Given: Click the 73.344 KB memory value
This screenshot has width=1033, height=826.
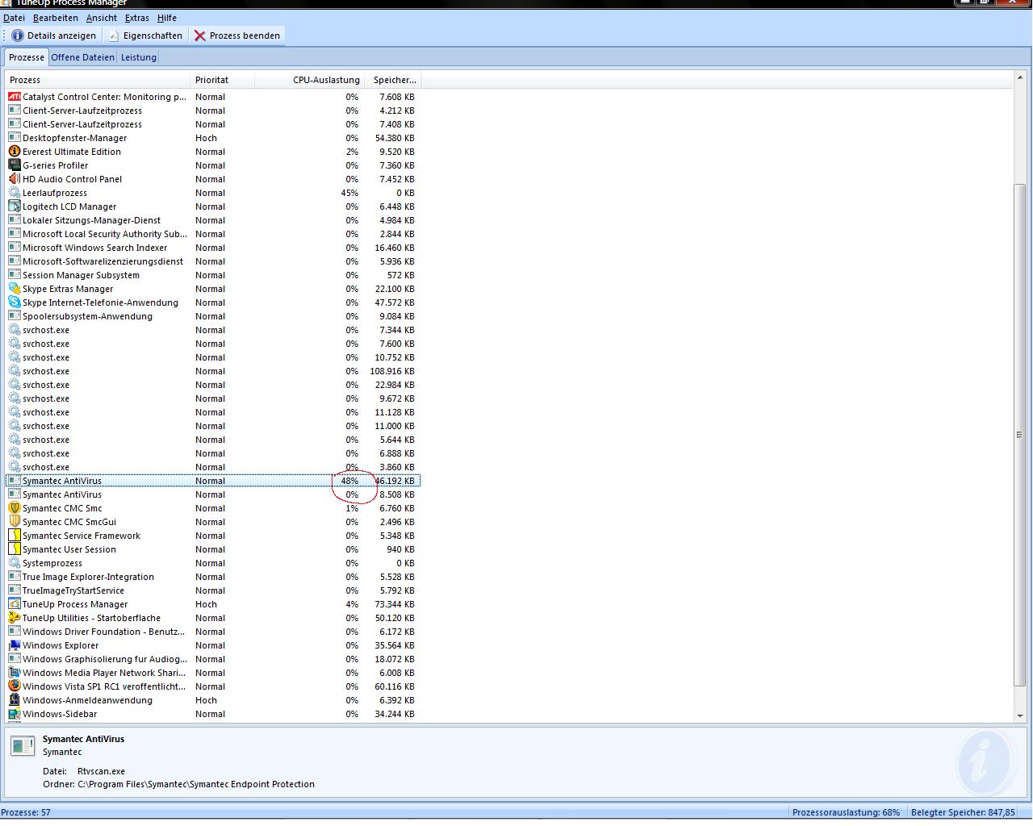Looking at the screenshot, I should point(395,604).
